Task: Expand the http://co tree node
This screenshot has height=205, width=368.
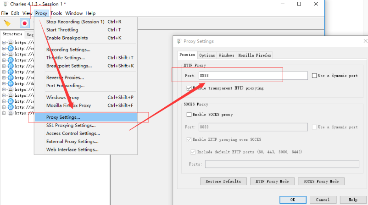Action: pos(4,101)
